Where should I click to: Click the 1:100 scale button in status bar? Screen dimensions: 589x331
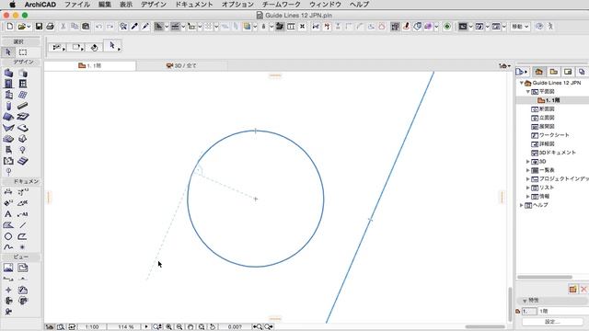92,327
